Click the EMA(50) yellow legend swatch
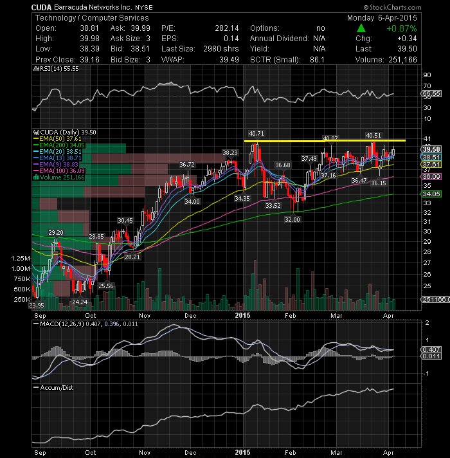The width and height of the screenshot is (450, 458). 36,139
